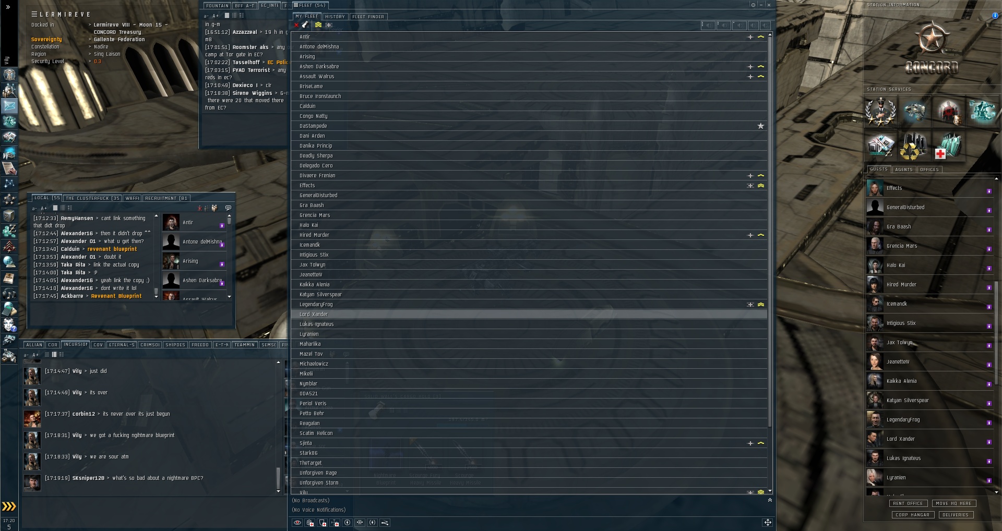Image resolution: width=1002 pixels, height=531 pixels.
Task: Switch to the RECRUITMENT chat tab
Action: 166,198
